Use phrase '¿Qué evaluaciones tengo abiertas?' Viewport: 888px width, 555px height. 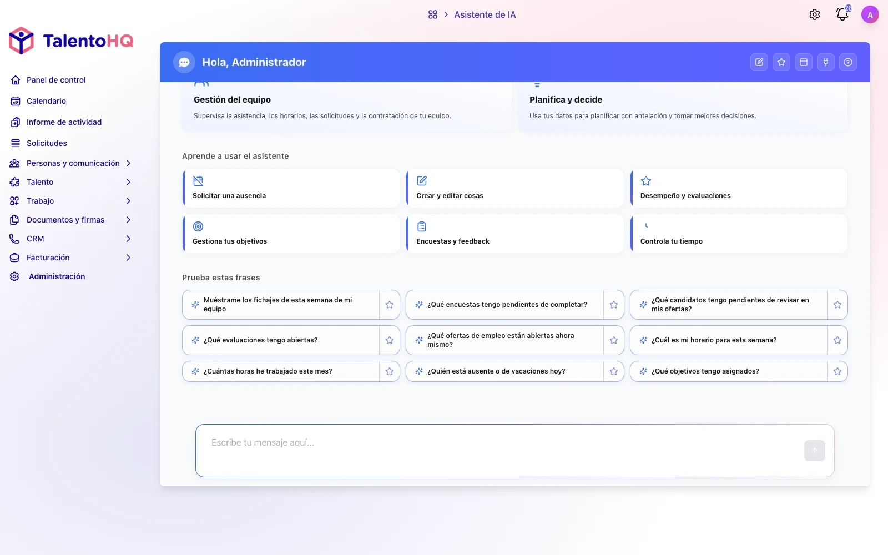pyautogui.click(x=281, y=340)
